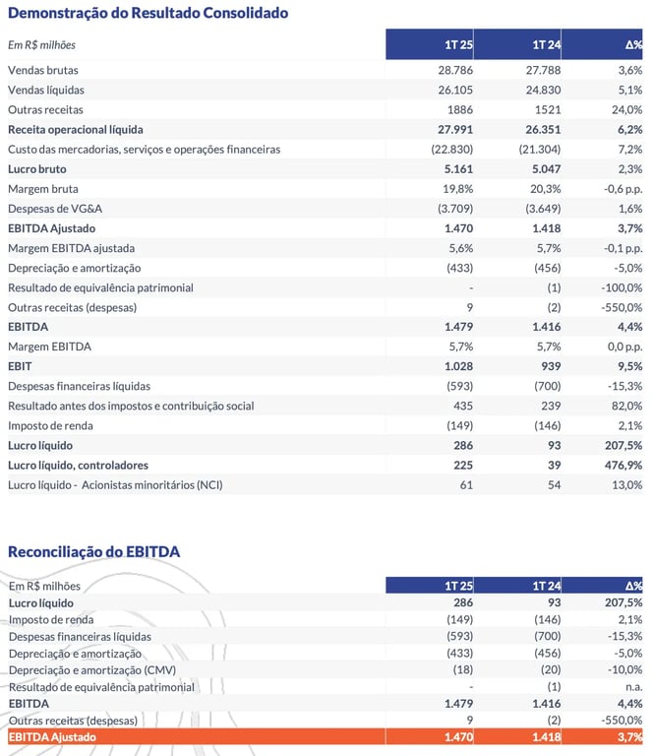Select the 'Vendas líquidas' row label
654x756 pixels.
[x=46, y=90]
